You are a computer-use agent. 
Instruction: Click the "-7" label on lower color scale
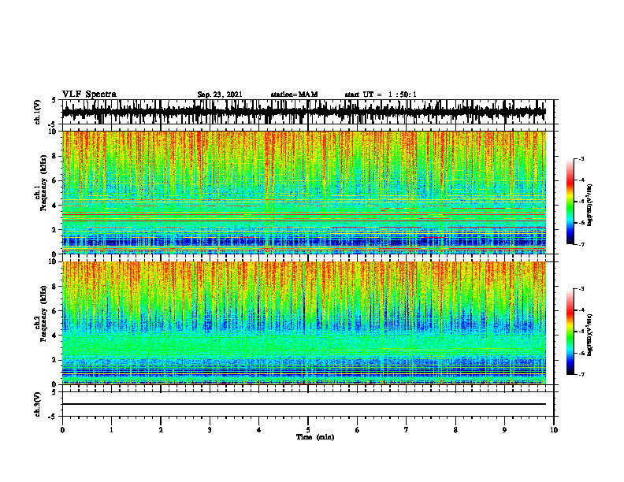coord(581,375)
